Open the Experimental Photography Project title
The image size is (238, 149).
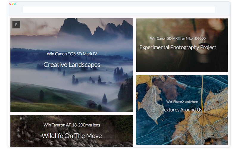point(178,47)
